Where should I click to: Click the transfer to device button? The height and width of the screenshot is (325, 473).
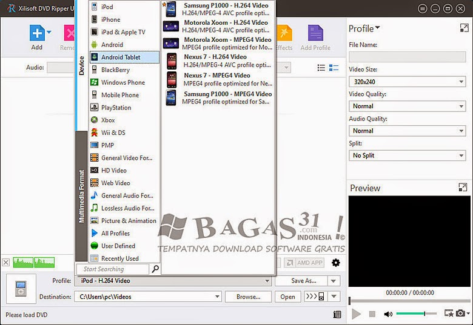pos(315,297)
